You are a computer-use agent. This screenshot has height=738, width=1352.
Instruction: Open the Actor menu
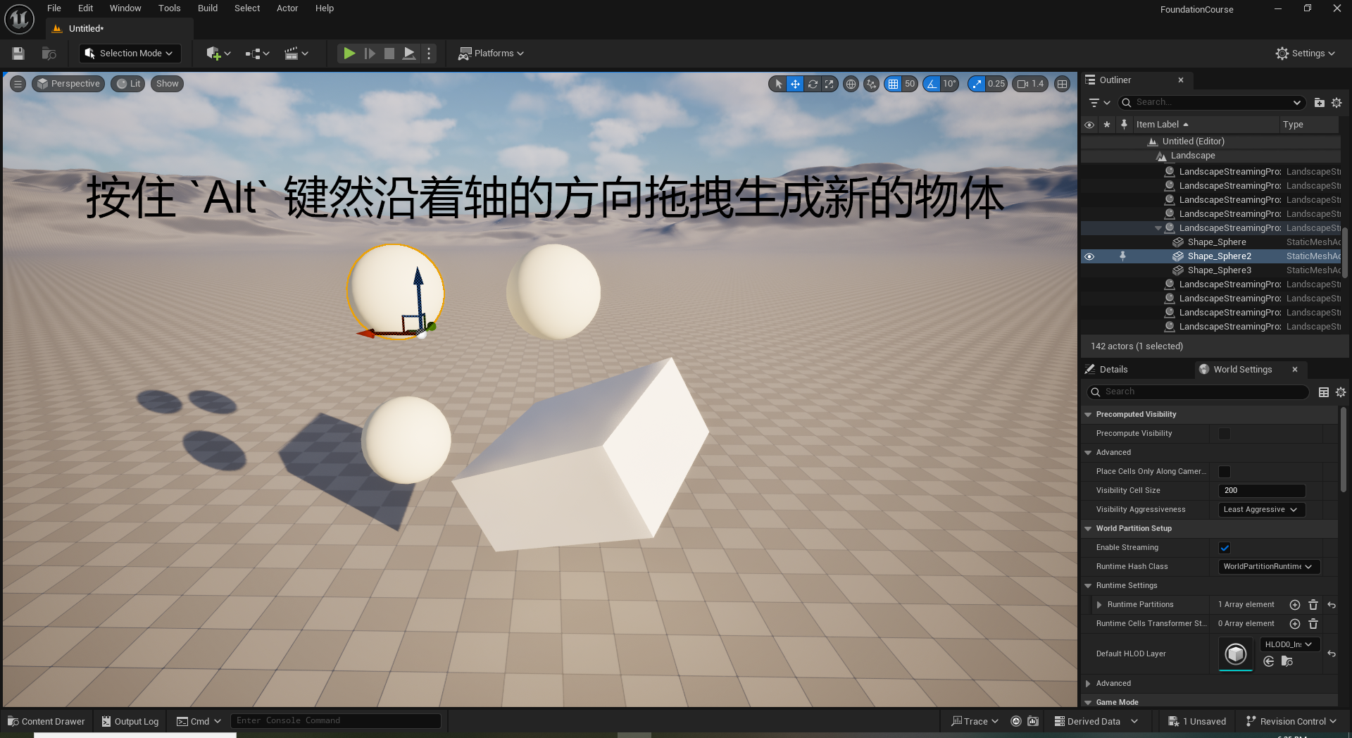(287, 8)
